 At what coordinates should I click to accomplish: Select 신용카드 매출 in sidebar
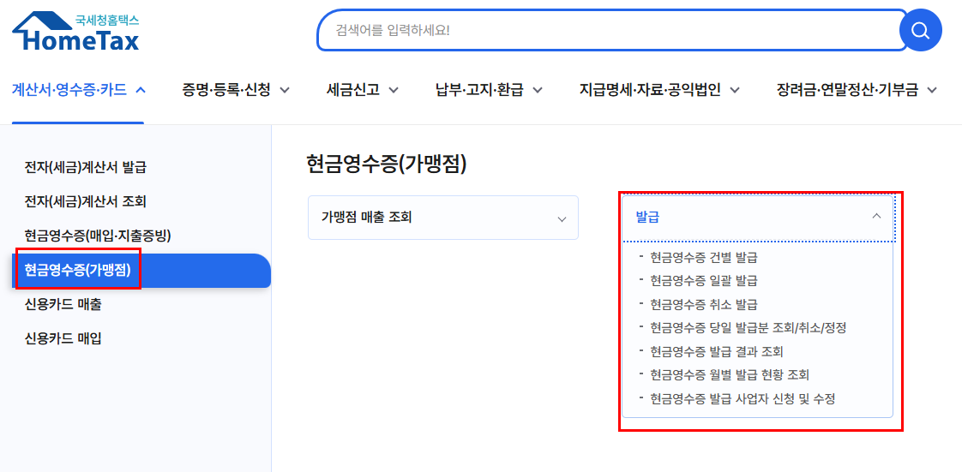pos(63,304)
